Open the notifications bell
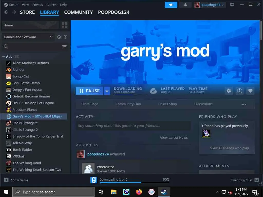263x197 pixels. (185, 5)
